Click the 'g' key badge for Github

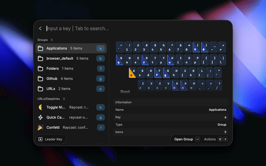pyautogui.click(x=101, y=78)
